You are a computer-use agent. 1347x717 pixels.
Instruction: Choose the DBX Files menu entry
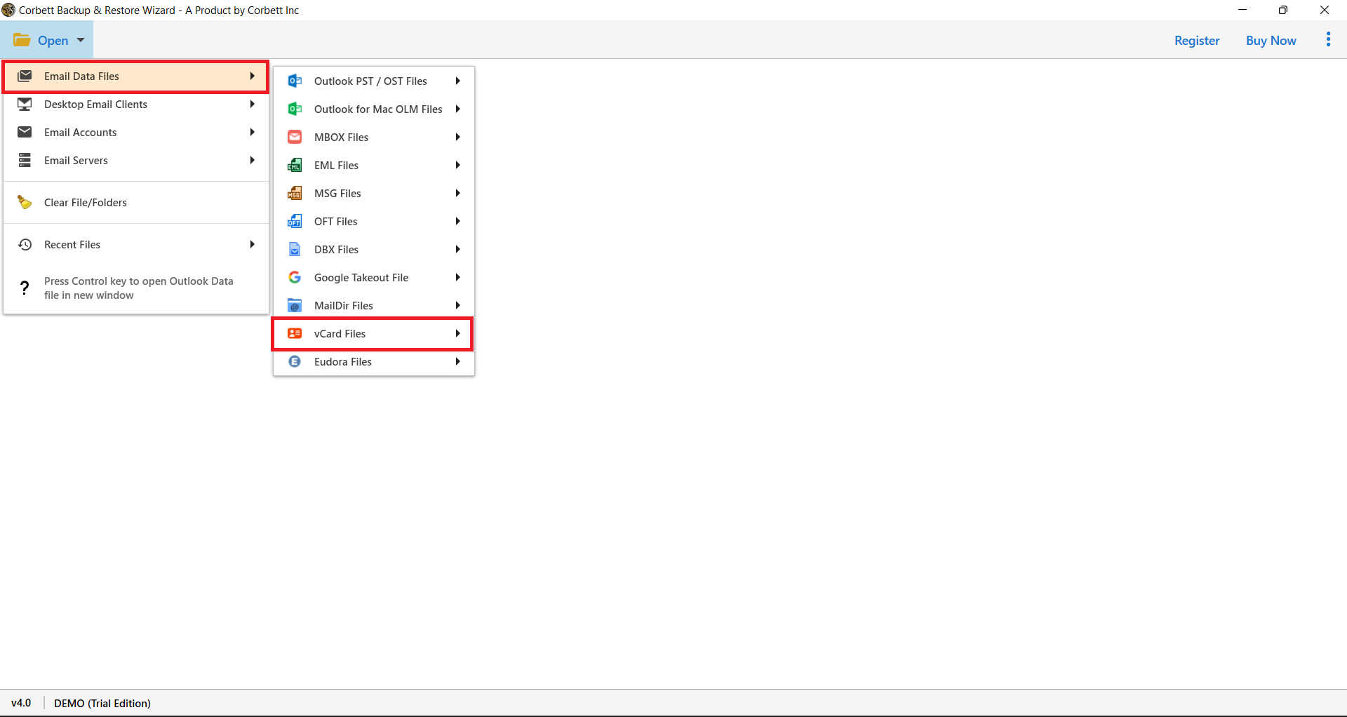pos(373,249)
